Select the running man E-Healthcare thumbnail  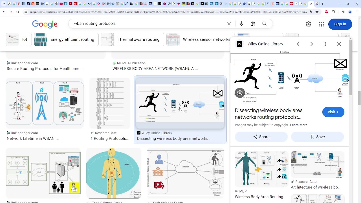coord(180,103)
